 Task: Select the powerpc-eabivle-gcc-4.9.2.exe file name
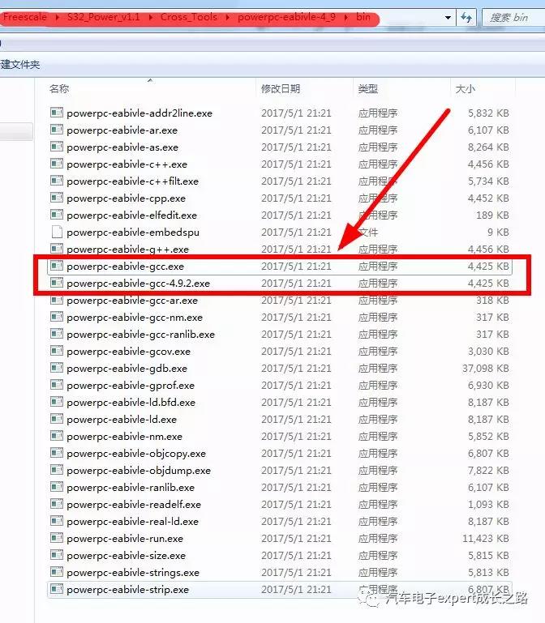(138, 284)
